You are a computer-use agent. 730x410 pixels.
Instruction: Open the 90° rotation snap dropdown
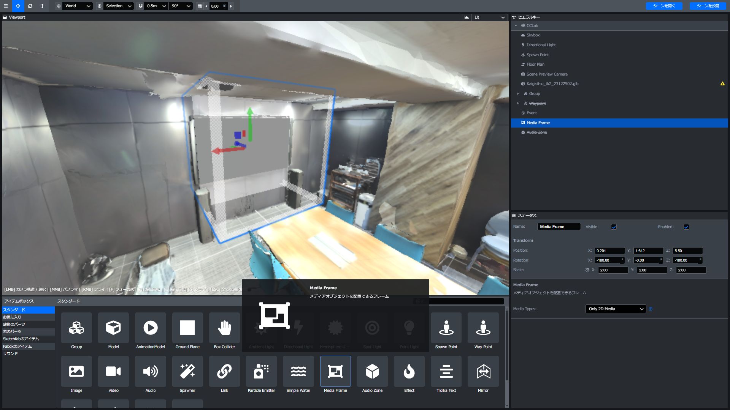click(x=181, y=6)
